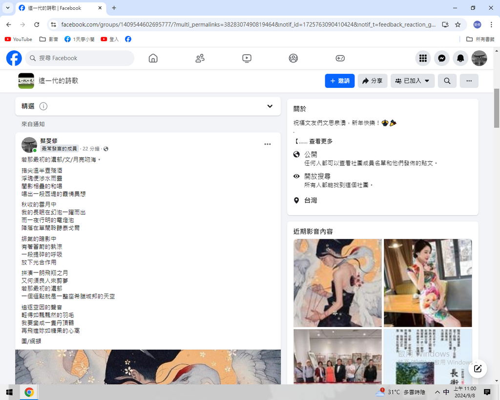Image resolution: width=500 pixels, height=400 pixels.
Task: Open group more options ellipsis button
Action: (469, 81)
